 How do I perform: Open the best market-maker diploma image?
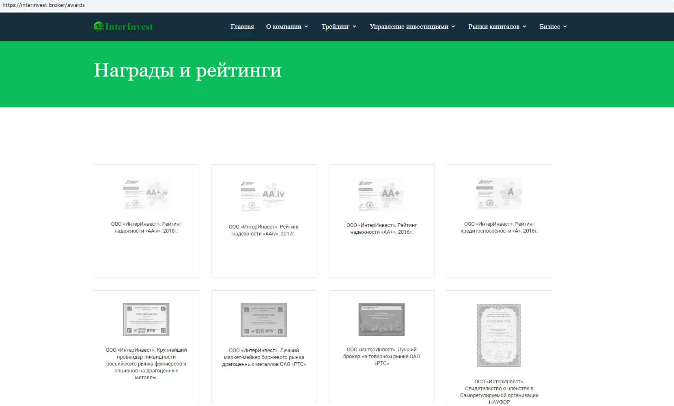click(264, 320)
